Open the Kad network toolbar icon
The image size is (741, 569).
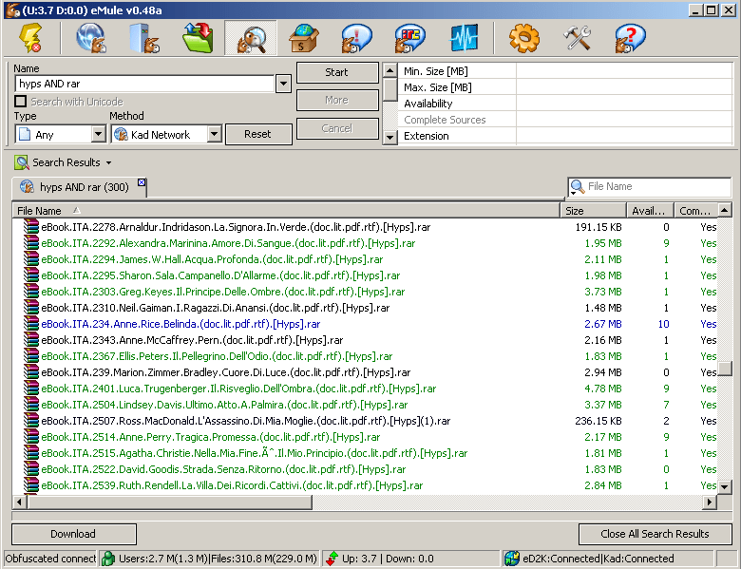tap(91, 38)
